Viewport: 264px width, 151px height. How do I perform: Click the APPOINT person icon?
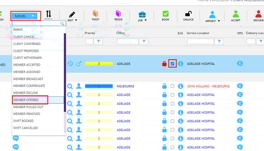click(x=212, y=15)
